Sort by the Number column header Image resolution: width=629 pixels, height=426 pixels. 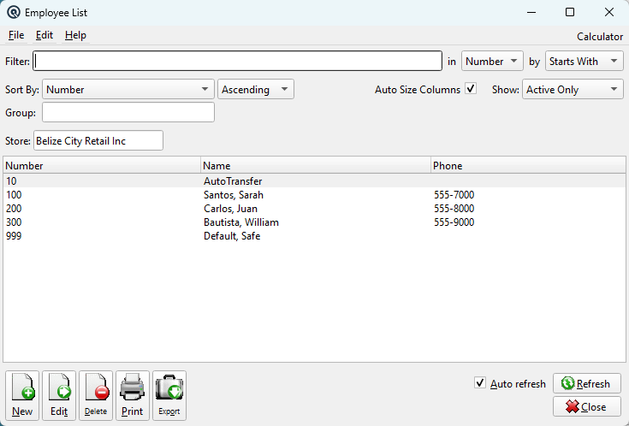pyautogui.click(x=102, y=166)
